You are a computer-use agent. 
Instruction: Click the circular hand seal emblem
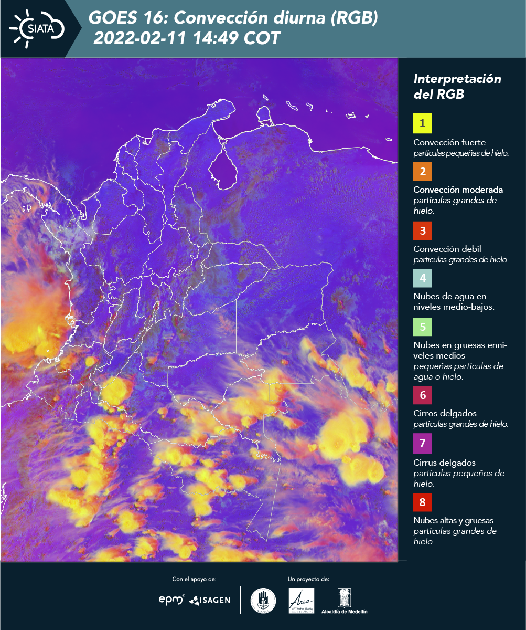point(263,601)
